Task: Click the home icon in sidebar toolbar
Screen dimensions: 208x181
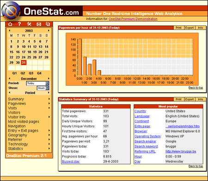Action: [x=10, y=24]
